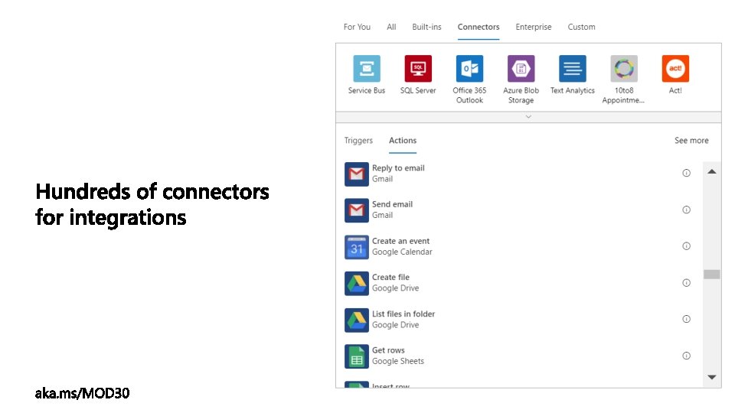The width and height of the screenshot is (735, 413).
Task: Click the Google Sheets icon for Get rows
Action: click(x=357, y=356)
